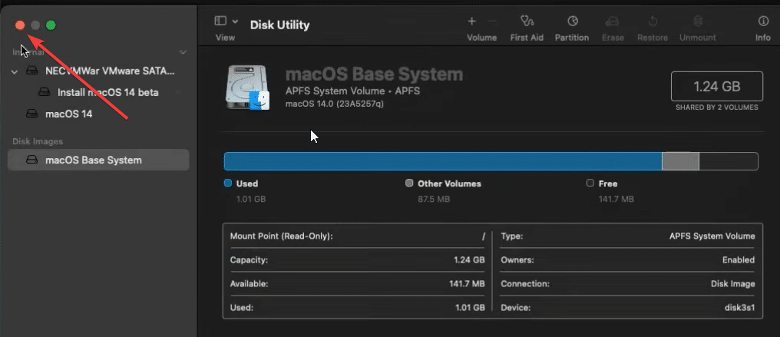Click the Owners value Enabled
Viewport: 780px width, 337px height.
coord(739,260)
